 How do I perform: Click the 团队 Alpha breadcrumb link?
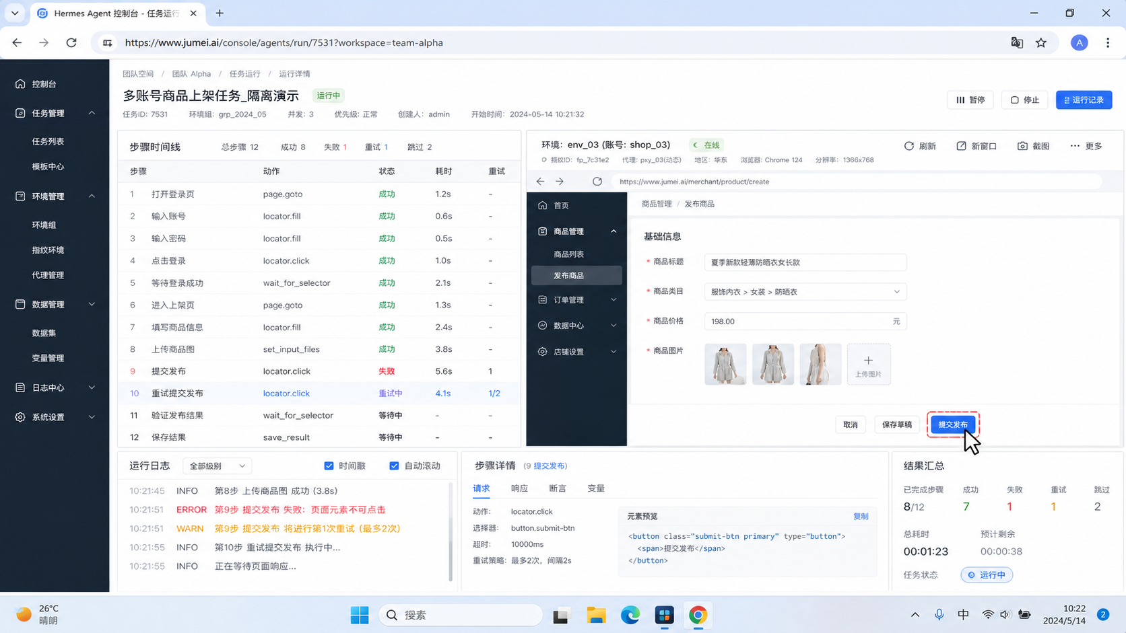coord(191,74)
